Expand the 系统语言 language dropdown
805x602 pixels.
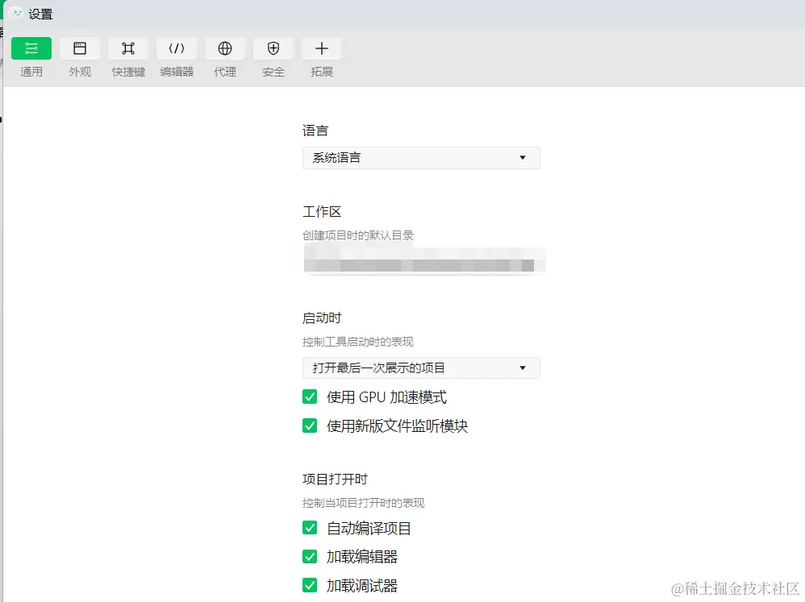click(421, 158)
